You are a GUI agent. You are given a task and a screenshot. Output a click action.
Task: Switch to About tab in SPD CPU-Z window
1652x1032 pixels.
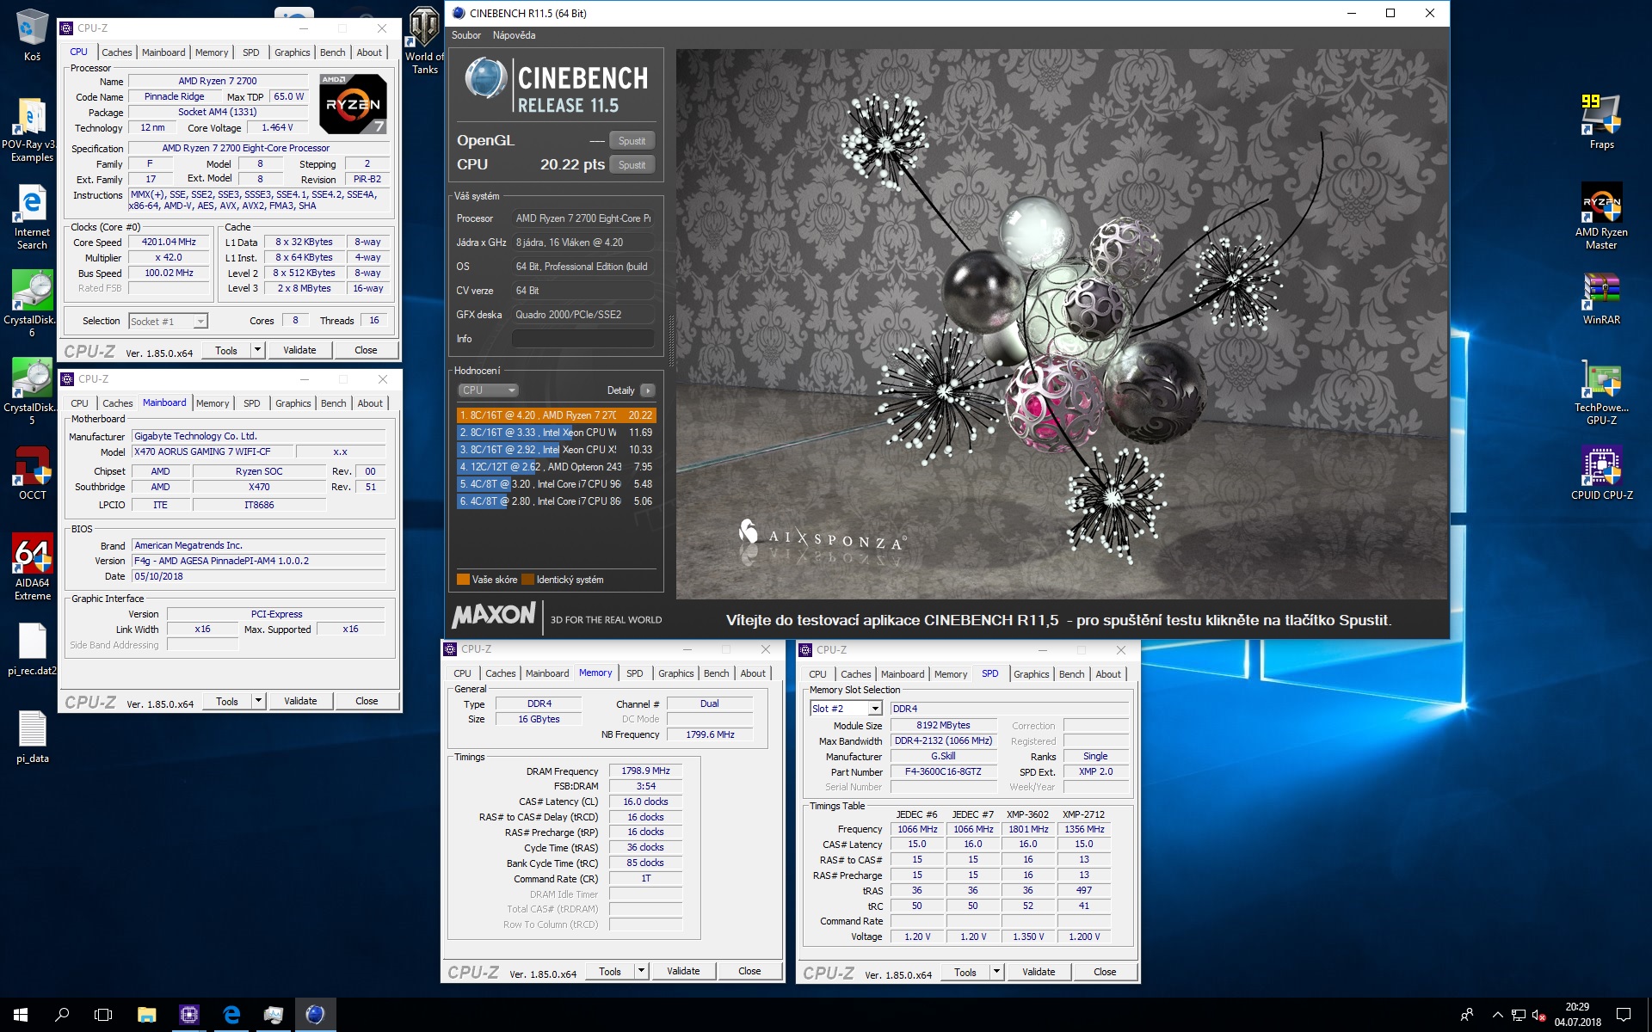pos(1108,674)
